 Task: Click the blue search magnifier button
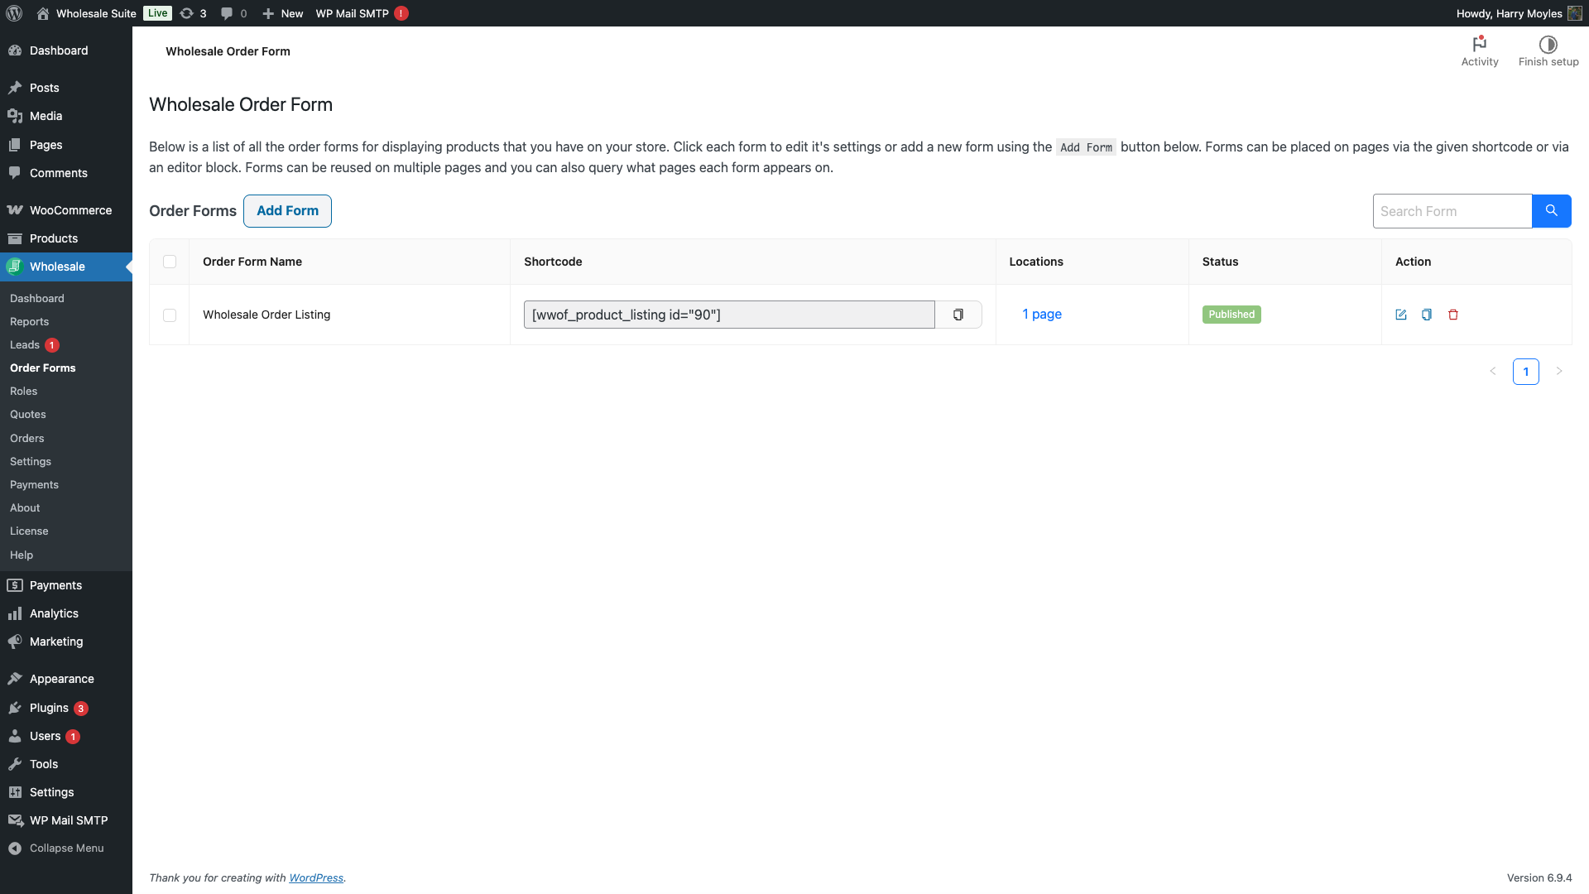click(x=1552, y=211)
